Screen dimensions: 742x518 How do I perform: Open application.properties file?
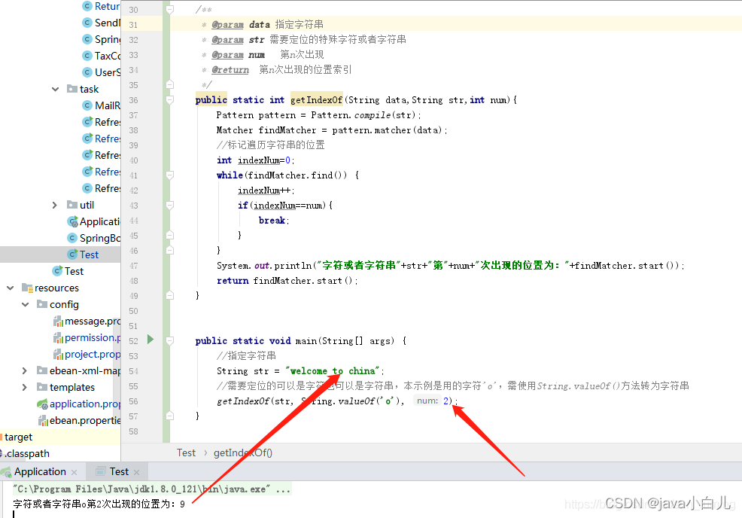85,404
